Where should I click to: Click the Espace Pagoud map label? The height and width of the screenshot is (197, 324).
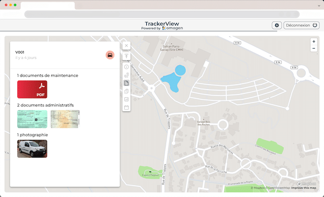[151, 175]
